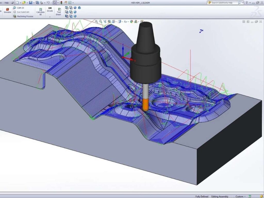Open the dropdown next to the GCode button
264x198 pixels.
(50, 17)
